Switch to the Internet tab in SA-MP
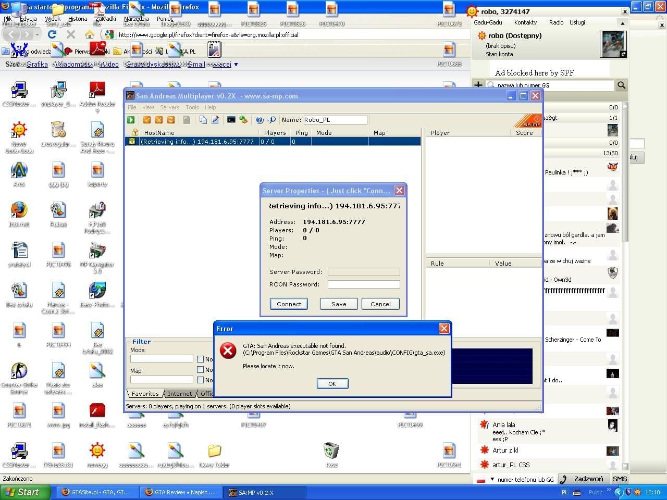The image size is (667, 500). (180, 394)
